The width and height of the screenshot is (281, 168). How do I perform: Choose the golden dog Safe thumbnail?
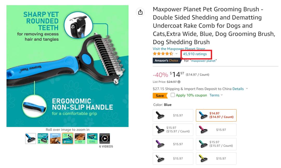(80, 138)
